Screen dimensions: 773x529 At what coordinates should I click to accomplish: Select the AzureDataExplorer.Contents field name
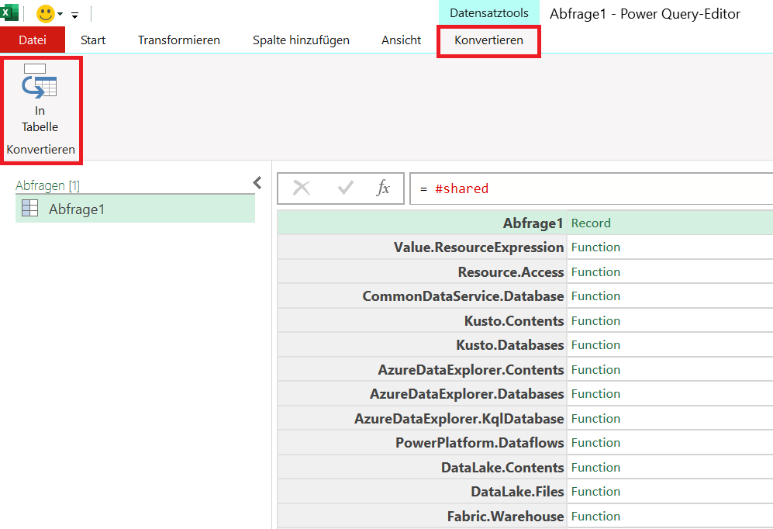(x=423, y=369)
